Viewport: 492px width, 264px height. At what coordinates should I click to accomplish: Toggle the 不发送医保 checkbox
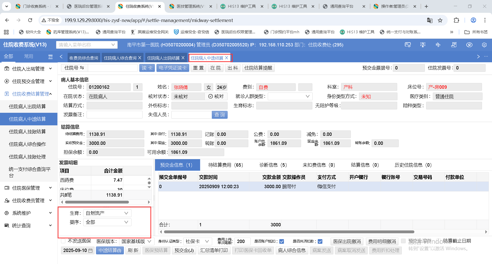tap(63, 241)
